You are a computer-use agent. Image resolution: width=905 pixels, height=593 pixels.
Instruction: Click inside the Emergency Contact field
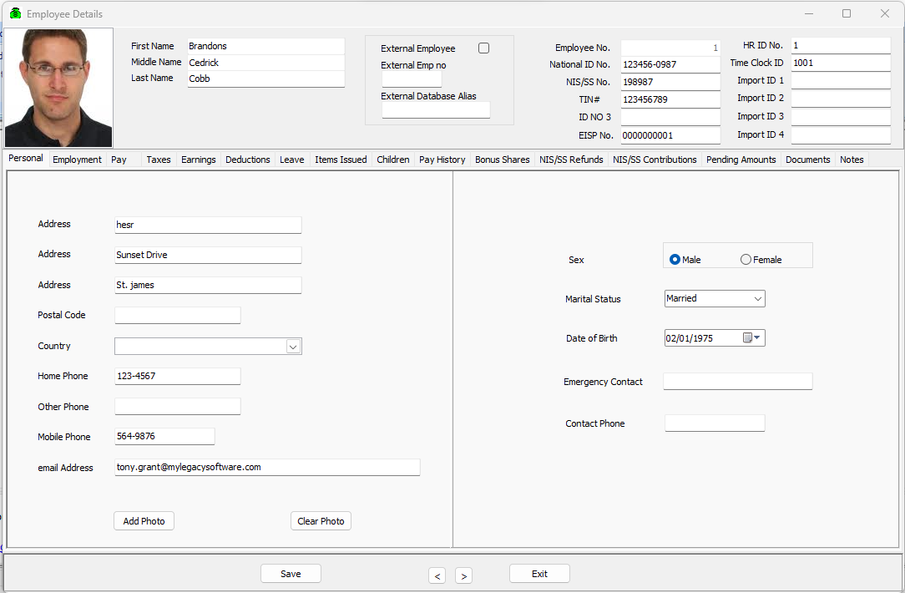(737, 381)
